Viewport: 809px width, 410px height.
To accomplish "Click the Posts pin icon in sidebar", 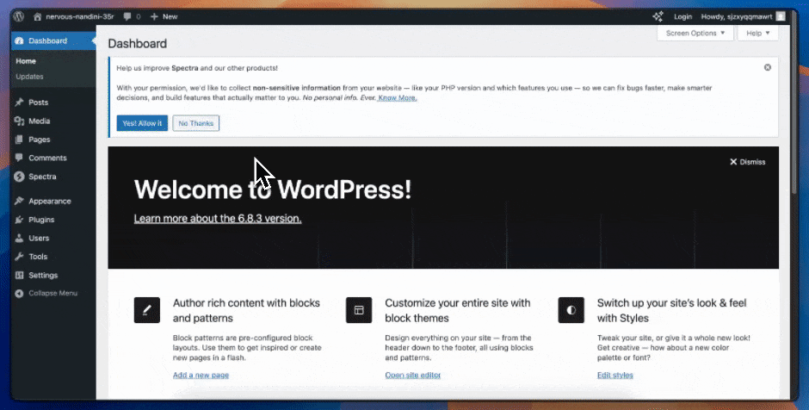I will [19, 102].
